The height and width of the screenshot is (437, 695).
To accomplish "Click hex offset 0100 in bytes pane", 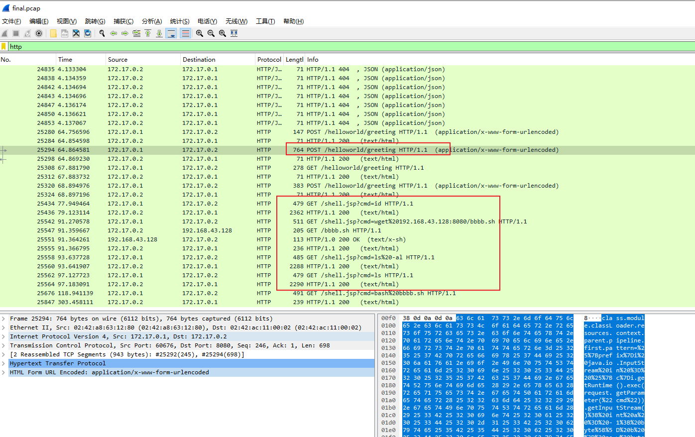I will click(388, 326).
